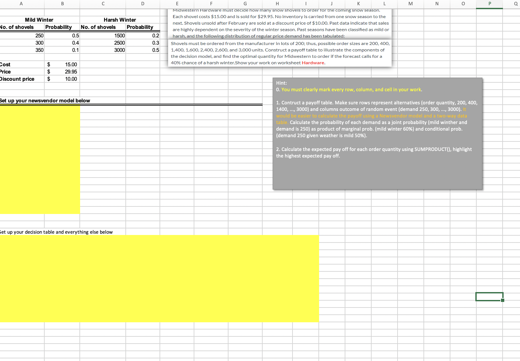Screen dimensions: 520x361
Task: Click 'Set up your decision table' heading
Action: (56, 232)
